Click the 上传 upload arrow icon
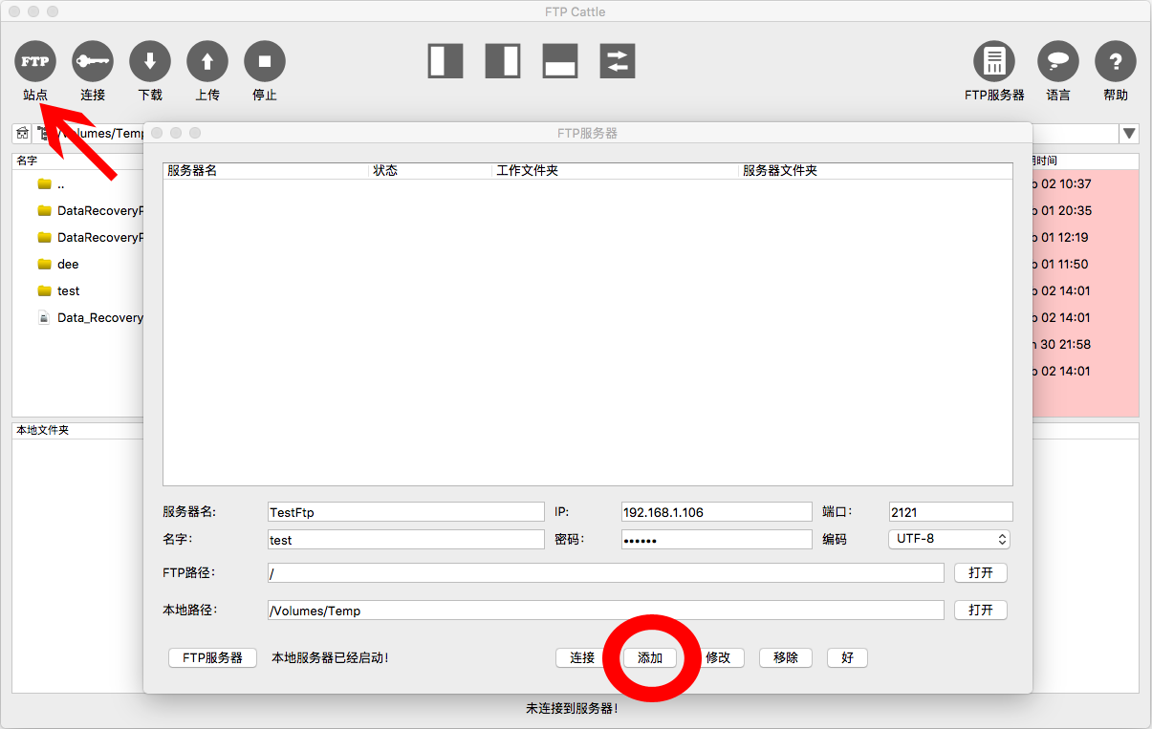1152x729 pixels. (207, 61)
